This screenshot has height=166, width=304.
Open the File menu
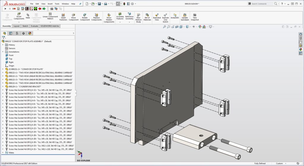click(31, 4)
